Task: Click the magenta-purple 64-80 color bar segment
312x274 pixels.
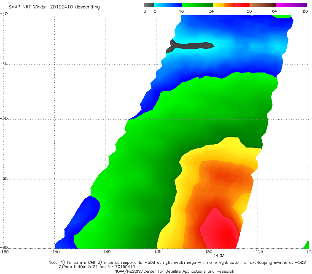Action: pos(292,5)
